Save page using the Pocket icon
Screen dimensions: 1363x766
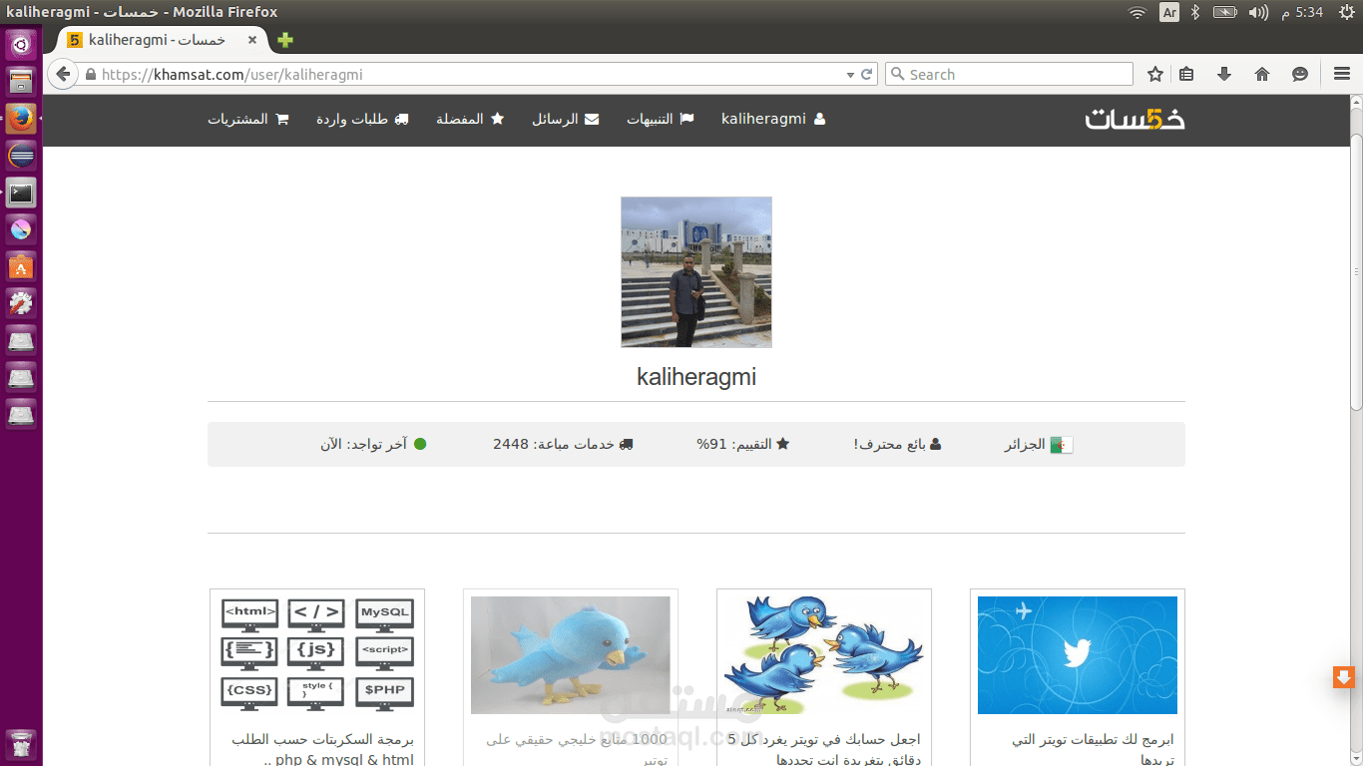(x=1188, y=74)
